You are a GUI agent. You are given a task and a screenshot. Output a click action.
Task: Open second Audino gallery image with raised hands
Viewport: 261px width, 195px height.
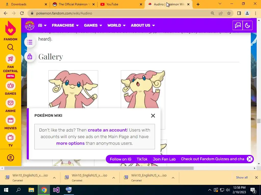point(143,89)
